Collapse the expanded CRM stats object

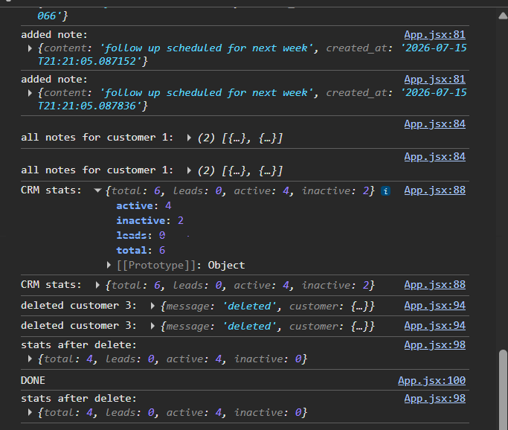[x=97, y=190]
